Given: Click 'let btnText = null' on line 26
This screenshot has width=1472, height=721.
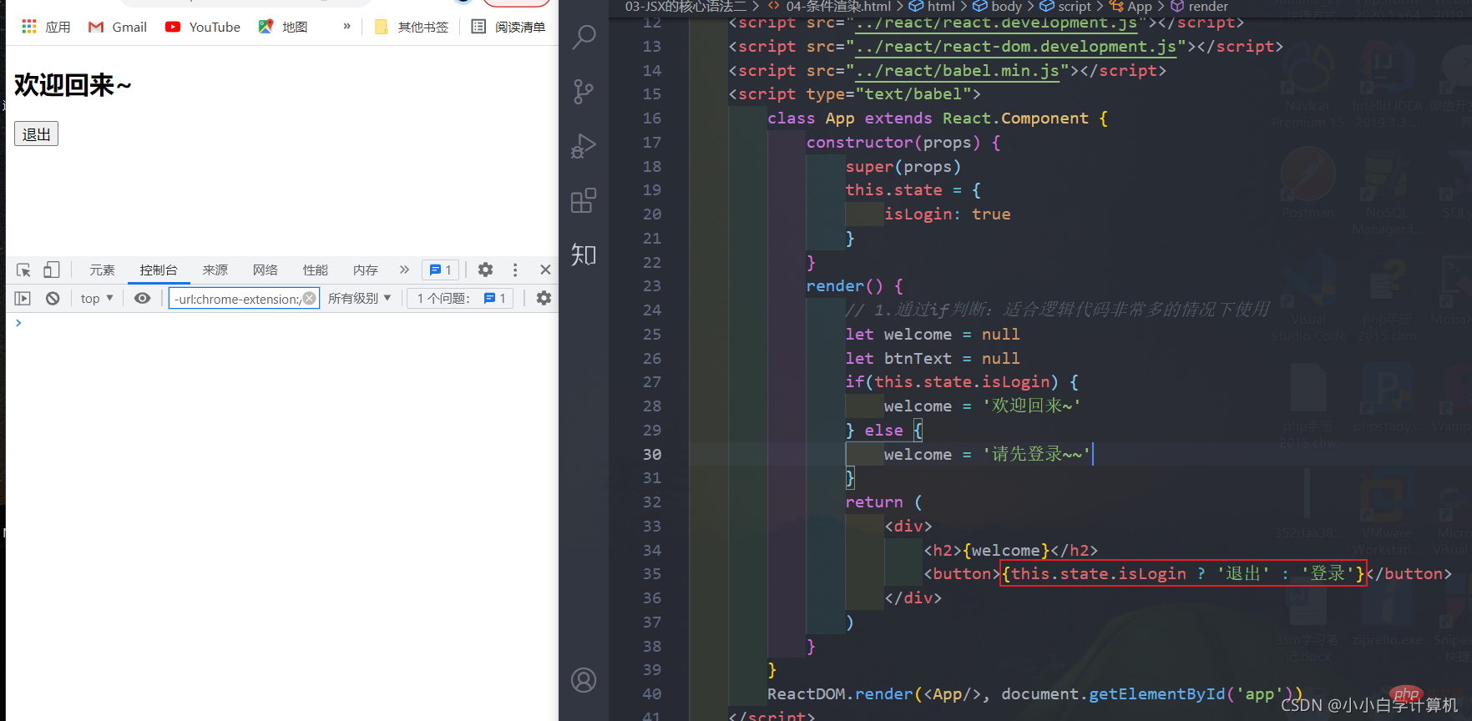Looking at the screenshot, I should click(x=933, y=358).
